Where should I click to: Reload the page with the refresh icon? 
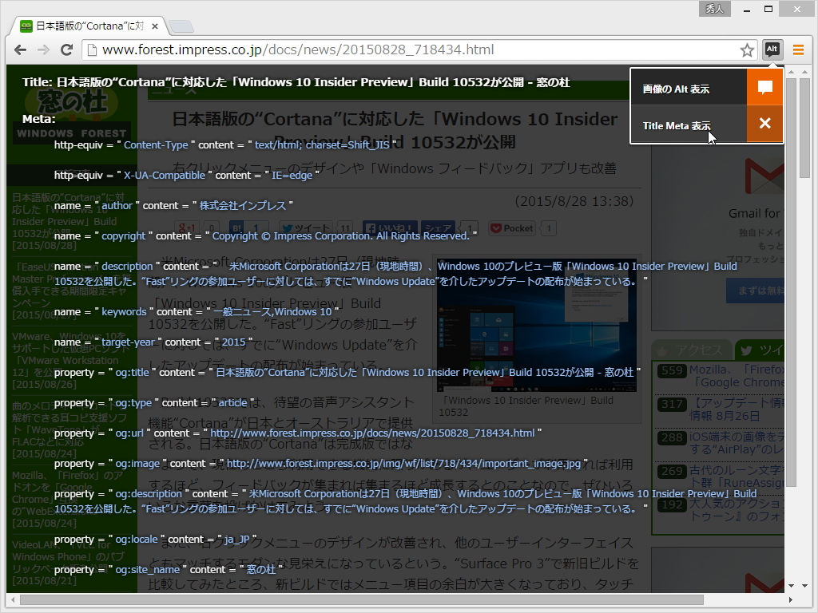pos(66,49)
